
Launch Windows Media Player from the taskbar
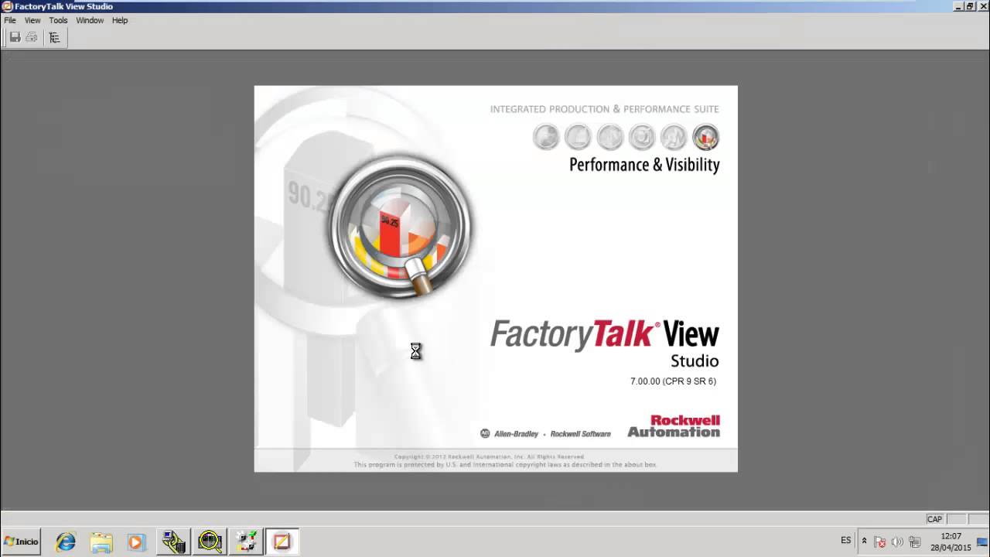click(x=137, y=541)
